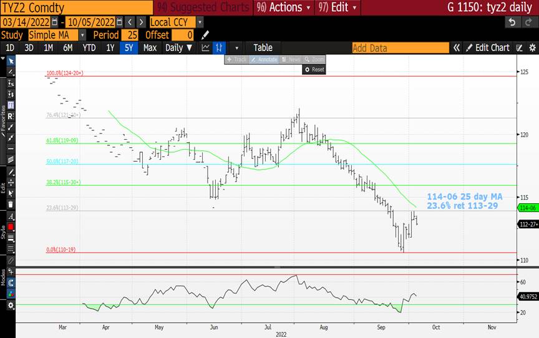
Task: Select the 5Y range tab
Action: coord(129,48)
